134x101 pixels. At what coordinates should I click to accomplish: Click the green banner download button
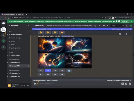(125, 21)
